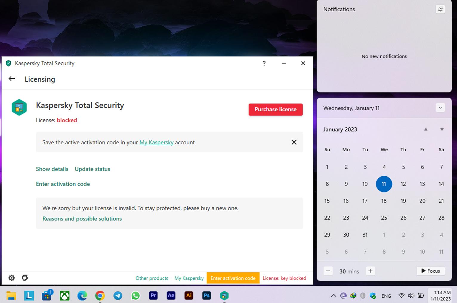The image size is (457, 303).
Task: Go to previous month in calendar
Action: pos(426,129)
